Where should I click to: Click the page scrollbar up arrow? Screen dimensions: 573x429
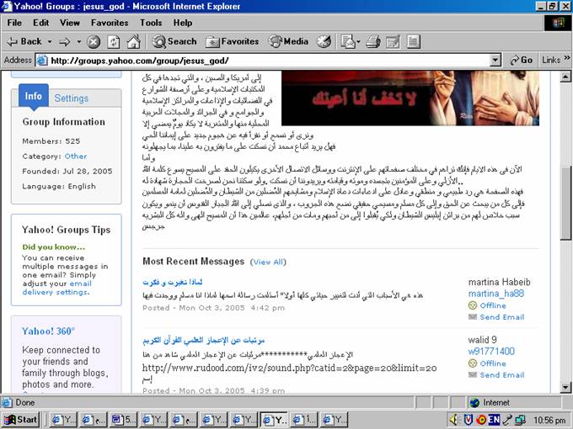click(565, 77)
